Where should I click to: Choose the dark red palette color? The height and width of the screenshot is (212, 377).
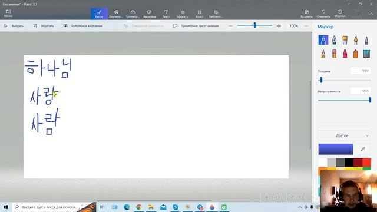358,163
